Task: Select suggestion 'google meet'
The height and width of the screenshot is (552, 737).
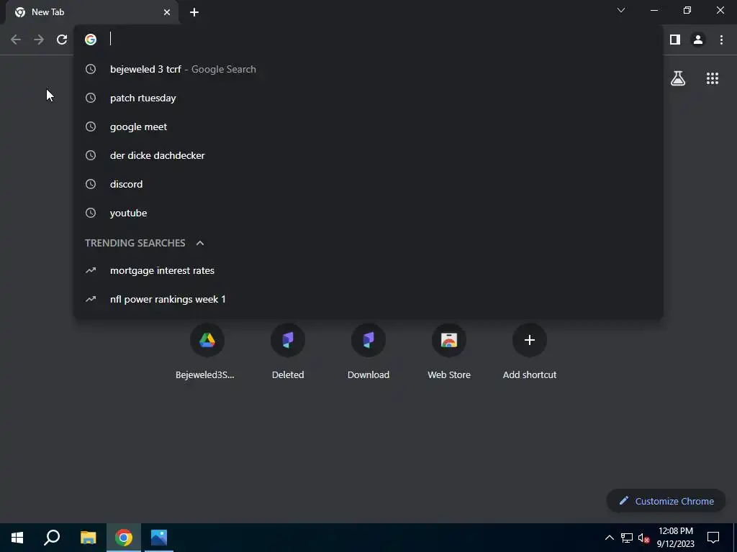Action: tap(368, 126)
